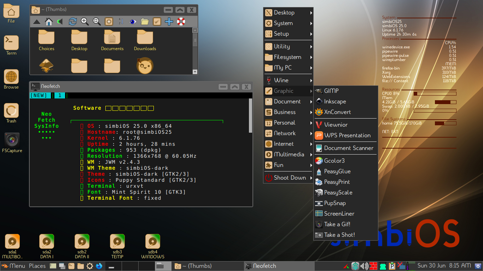Launch Viewnior image viewer
The image size is (483, 271).
[346, 125]
